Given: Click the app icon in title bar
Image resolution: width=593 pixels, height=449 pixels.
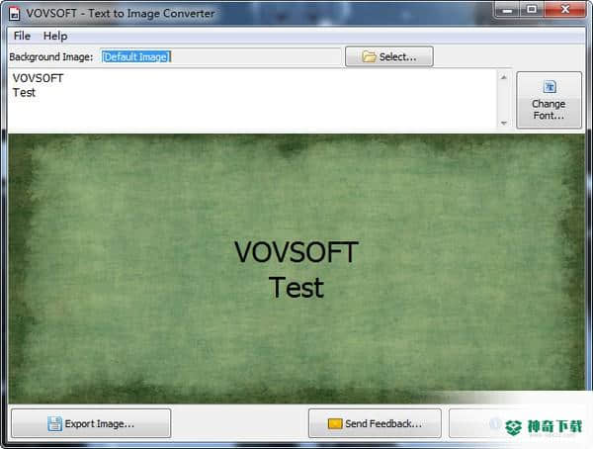Looking at the screenshot, I should pos(15,13).
